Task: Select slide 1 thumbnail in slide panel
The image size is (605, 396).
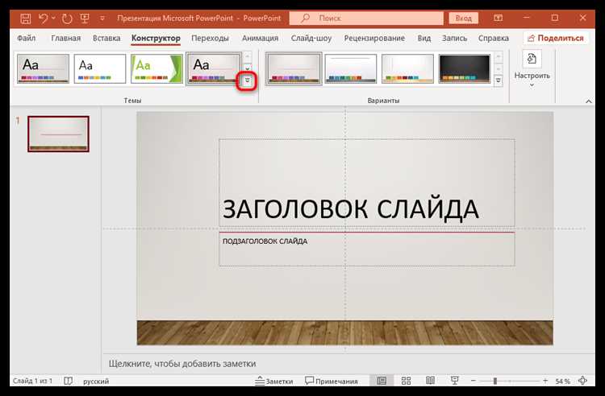Action: 58,134
